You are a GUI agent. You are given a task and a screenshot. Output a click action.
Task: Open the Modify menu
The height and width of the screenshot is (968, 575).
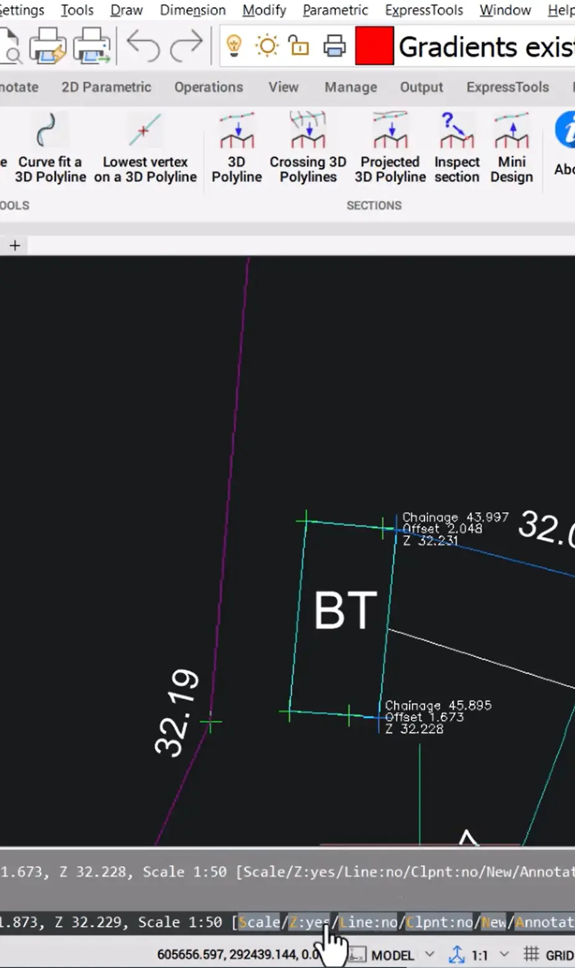tap(264, 11)
